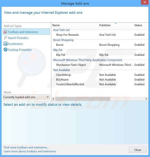Screen dimensions: 150x157
Task: Click the Boost Shopping publisher cell
Action: pos(109,45)
